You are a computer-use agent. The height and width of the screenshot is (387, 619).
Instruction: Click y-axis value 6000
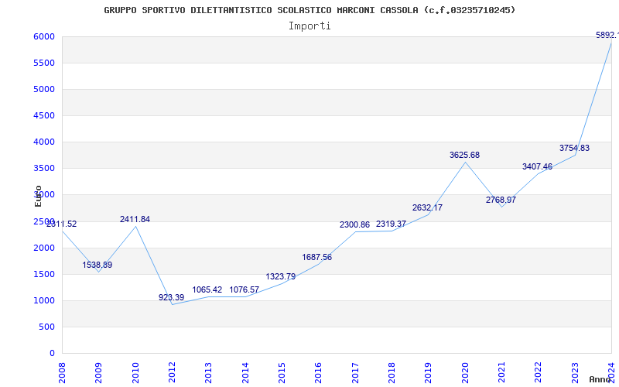coord(45,36)
